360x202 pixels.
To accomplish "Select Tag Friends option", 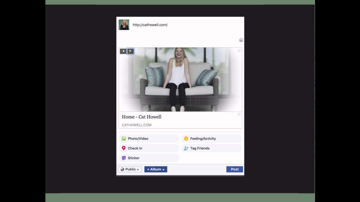I will click(x=211, y=148).
